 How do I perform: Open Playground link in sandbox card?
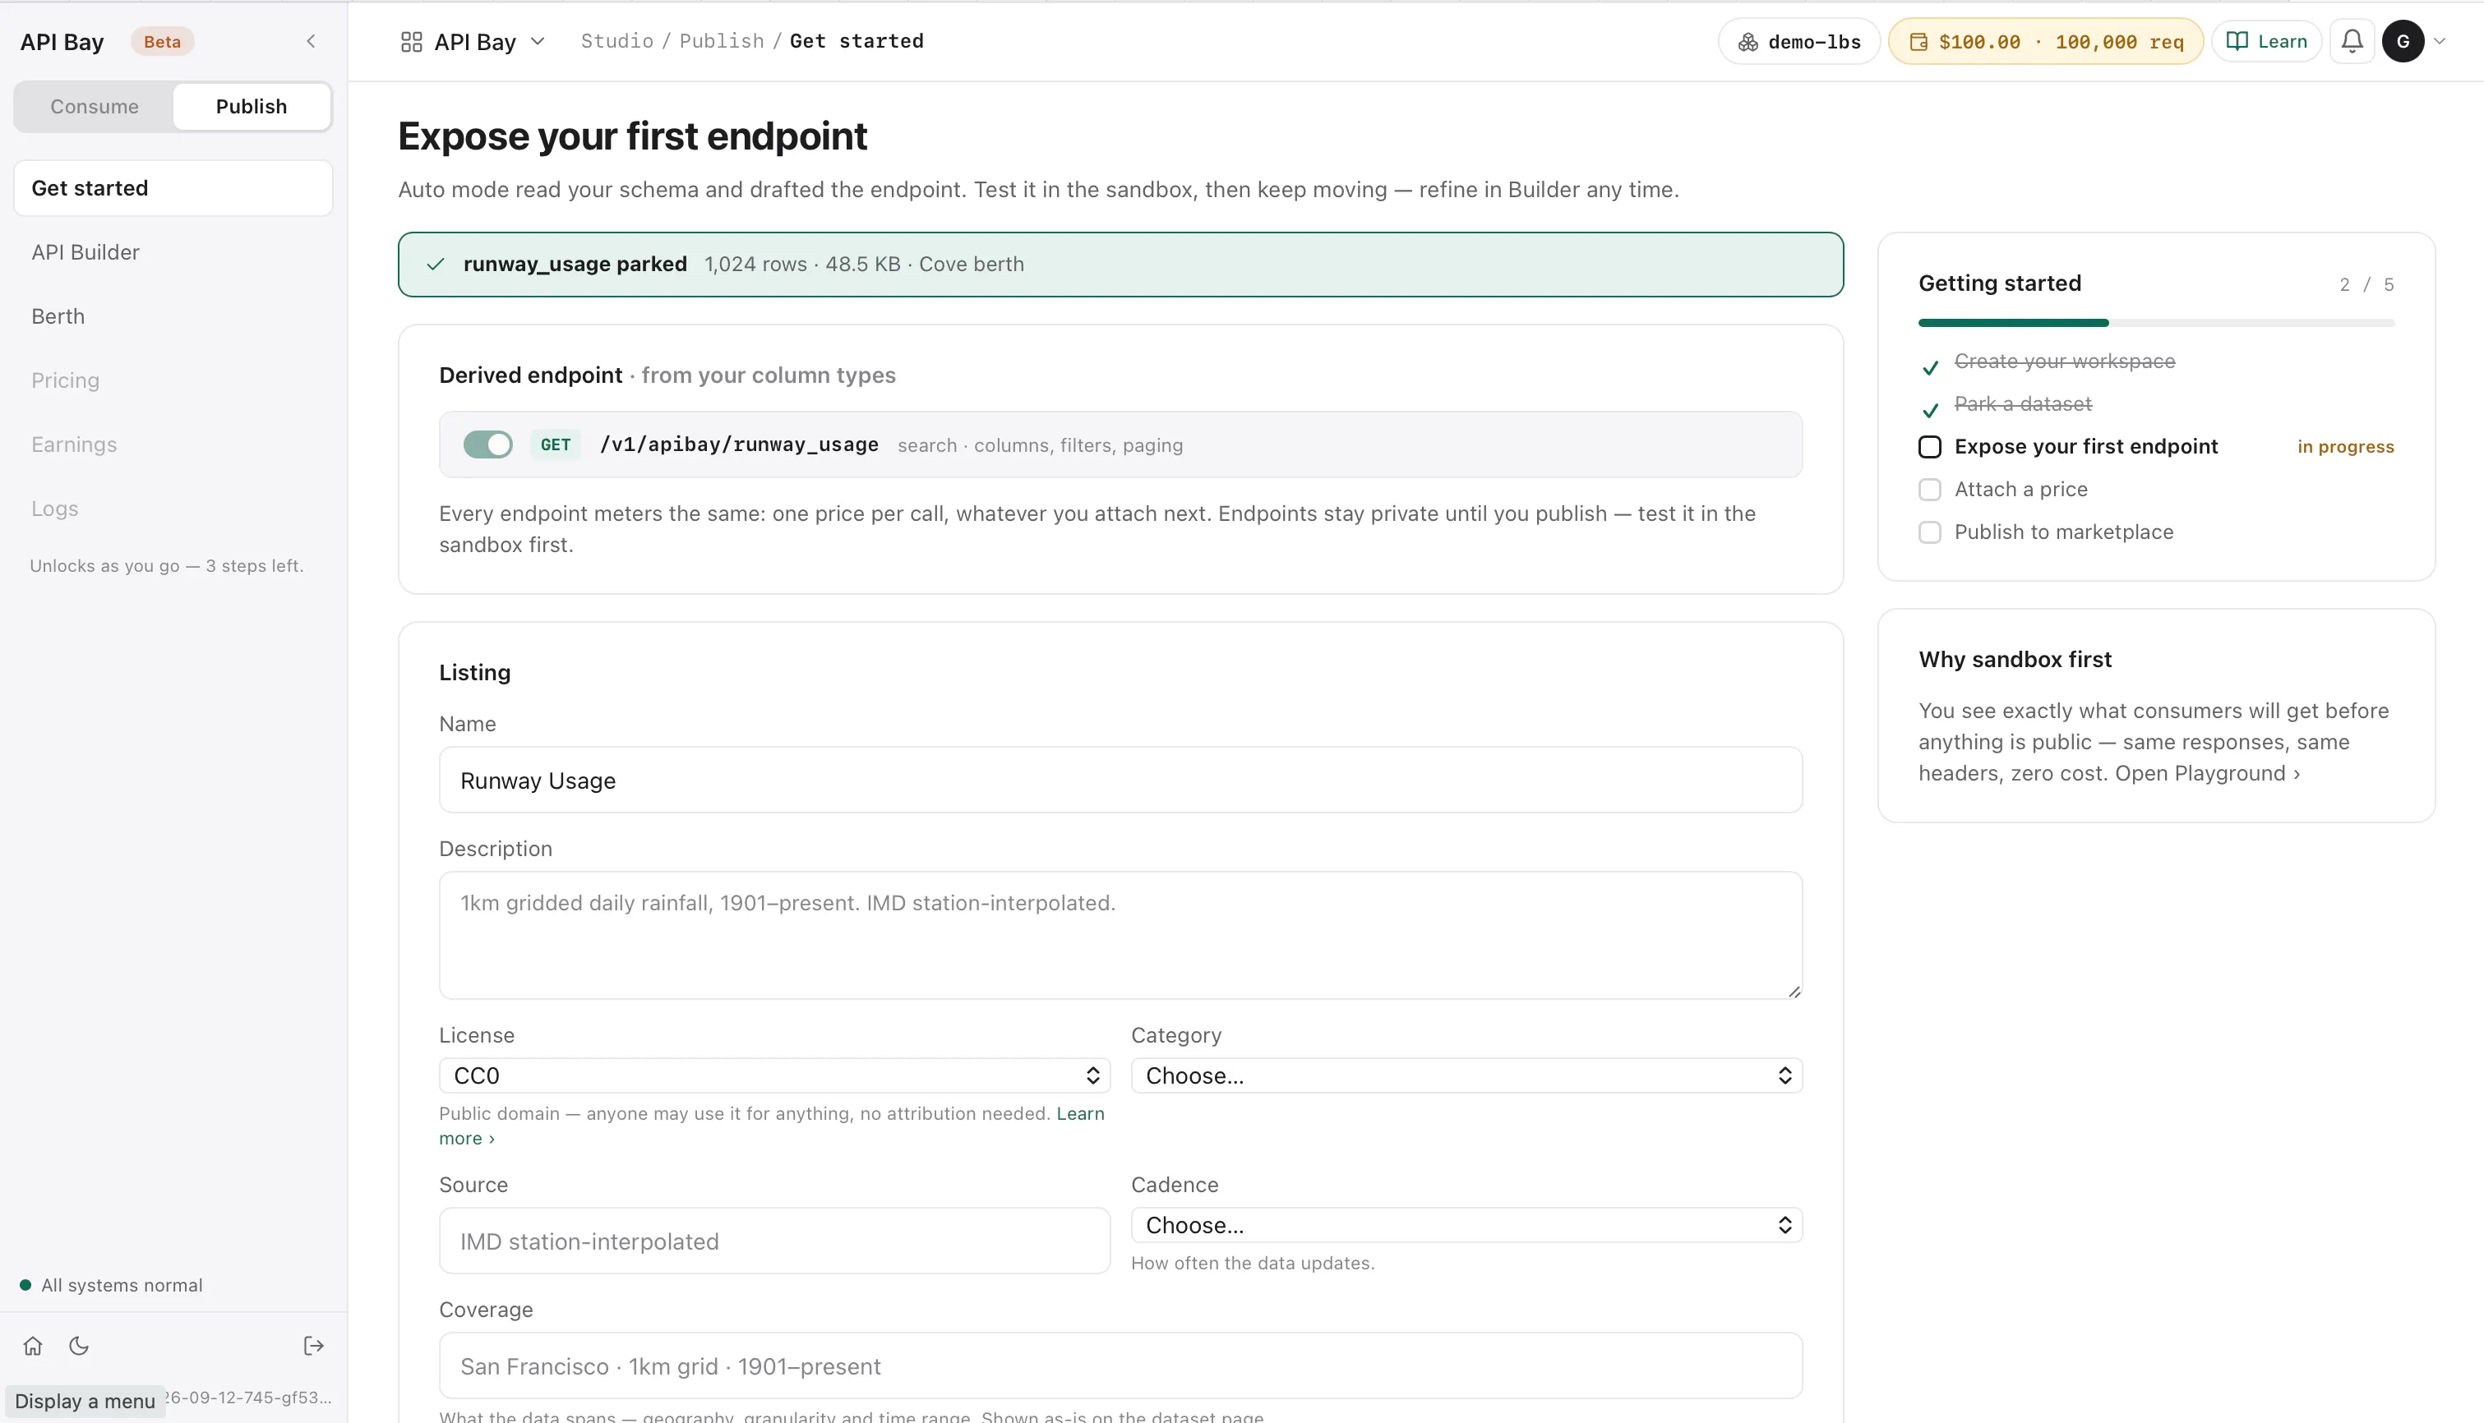(2207, 773)
